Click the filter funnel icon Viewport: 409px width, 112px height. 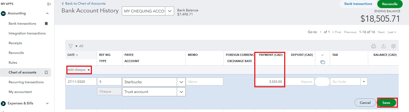pyautogui.click(x=71, y=46)
